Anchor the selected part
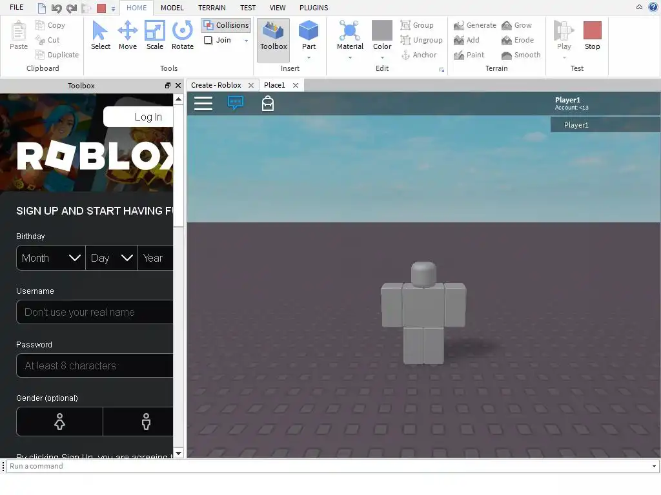661x495 pixels. point(418,55)
